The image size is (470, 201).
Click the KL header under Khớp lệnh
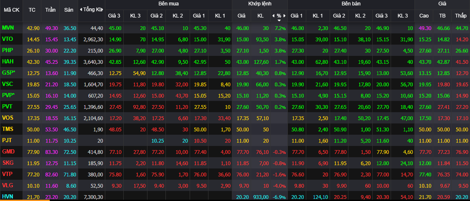[260, 15]
